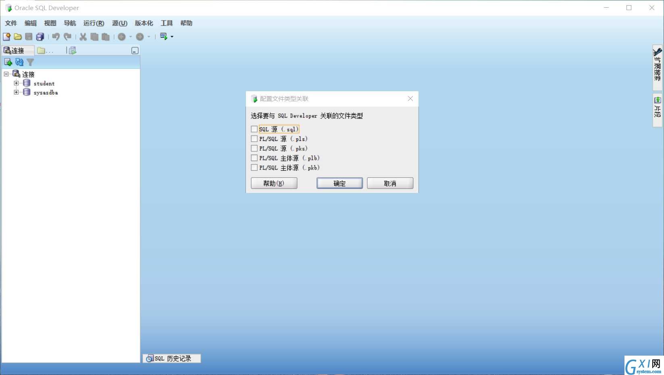Click the Forward navigation arrow icon
This screenshot has width=664, height=375.
140,37
